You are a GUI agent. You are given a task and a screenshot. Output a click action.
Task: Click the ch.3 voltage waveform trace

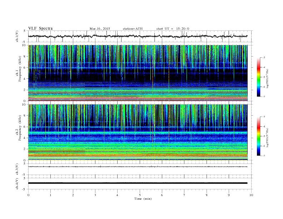point(138,167)
